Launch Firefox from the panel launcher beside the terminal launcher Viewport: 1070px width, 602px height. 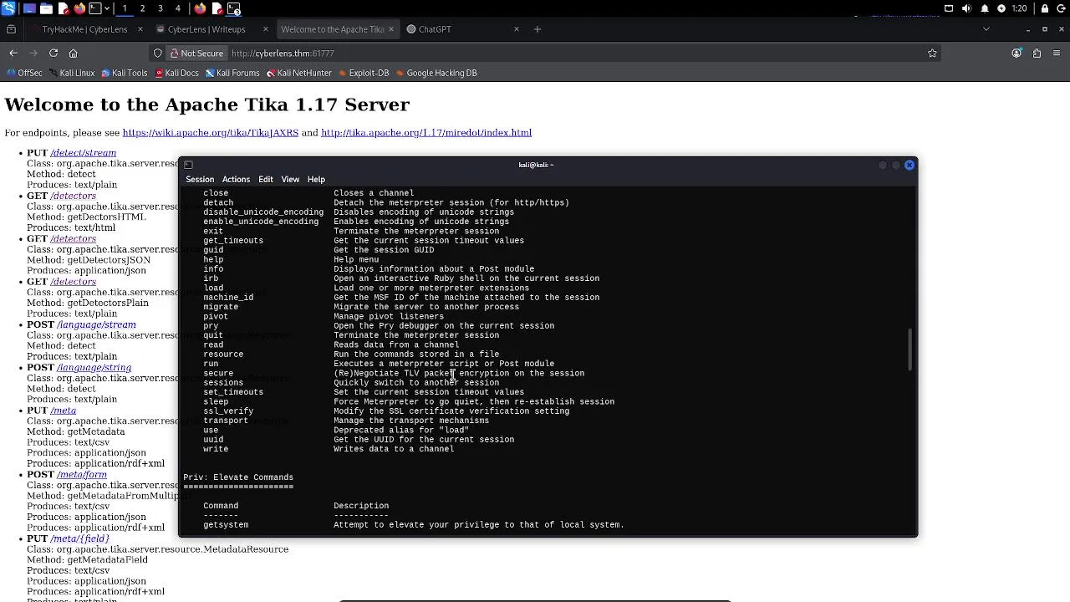(x=79, y=8)
